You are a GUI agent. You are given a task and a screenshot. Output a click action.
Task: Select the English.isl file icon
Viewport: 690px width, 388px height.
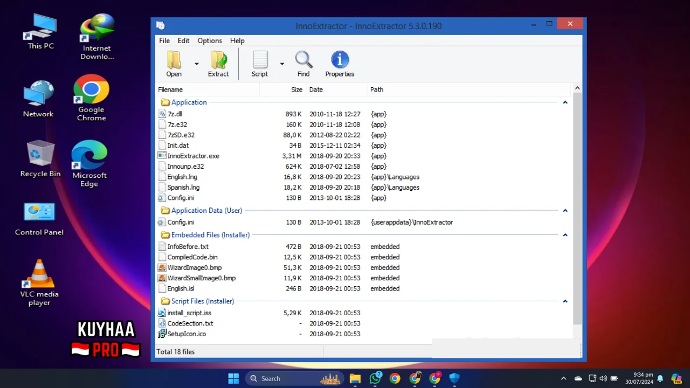tap(163, 289)
